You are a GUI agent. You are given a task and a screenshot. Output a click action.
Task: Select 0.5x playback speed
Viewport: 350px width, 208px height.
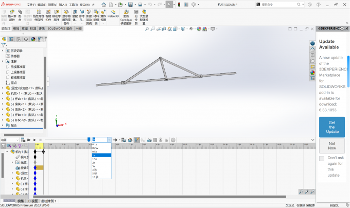coord(101,151)
